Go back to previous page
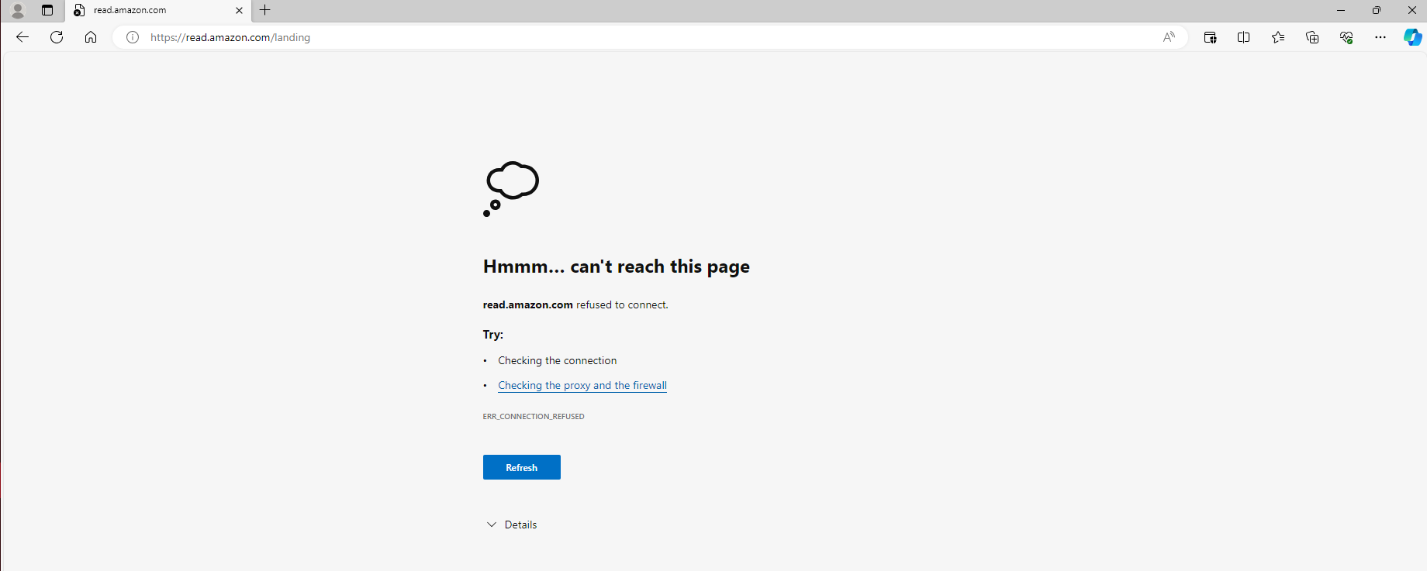 pos(22,37)
